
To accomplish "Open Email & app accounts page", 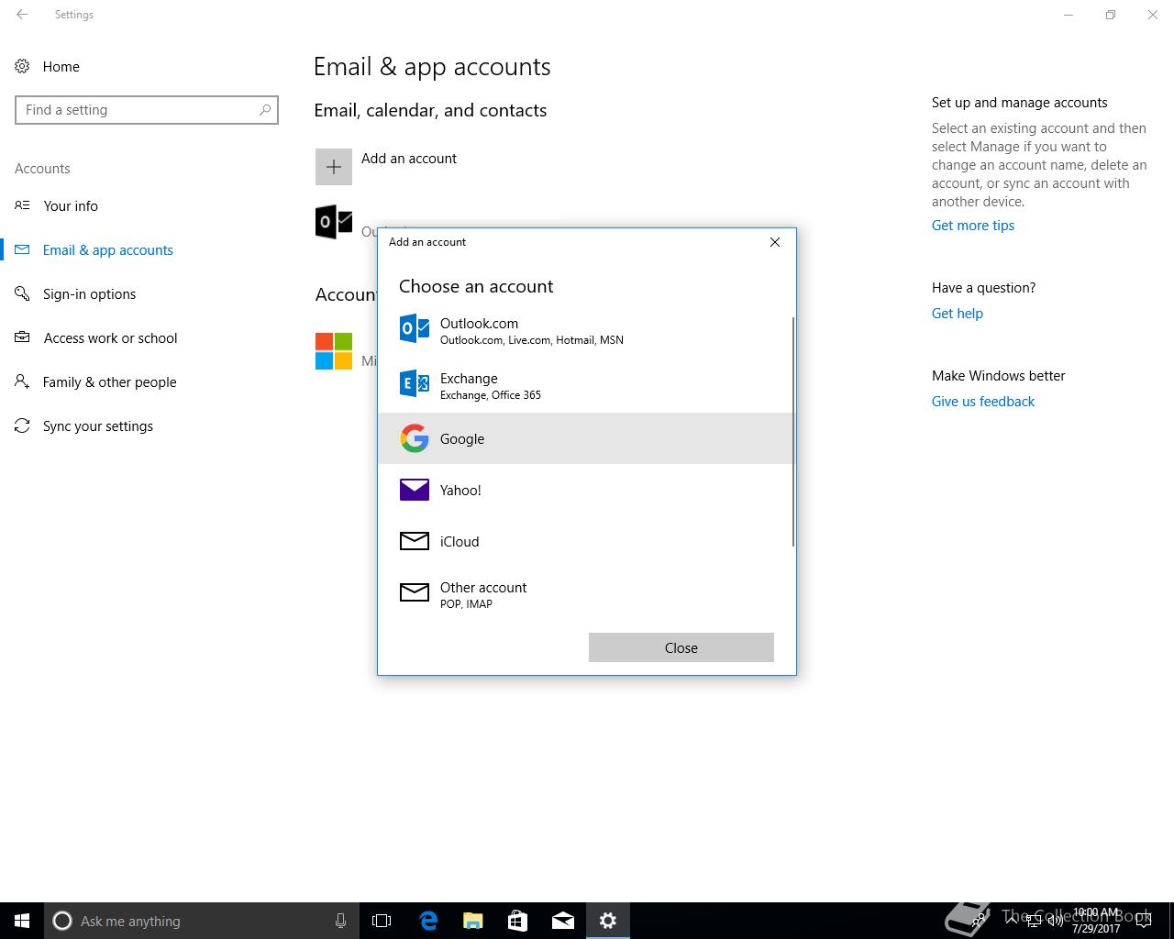I will pyautogui.click(x=94, y=249).
